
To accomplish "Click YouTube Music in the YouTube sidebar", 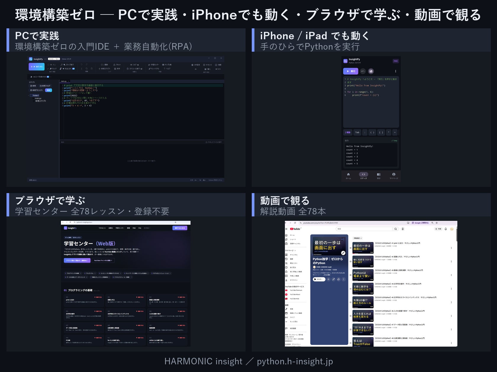I will 293,294.
